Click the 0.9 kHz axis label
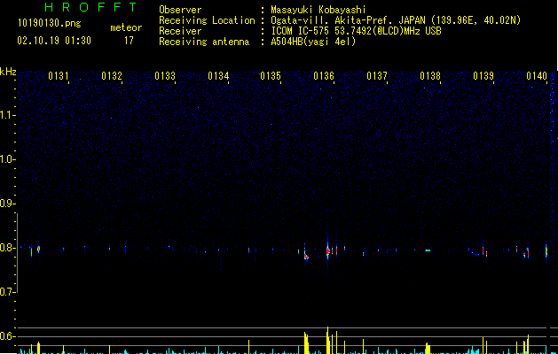 click(x=7, y=204)
